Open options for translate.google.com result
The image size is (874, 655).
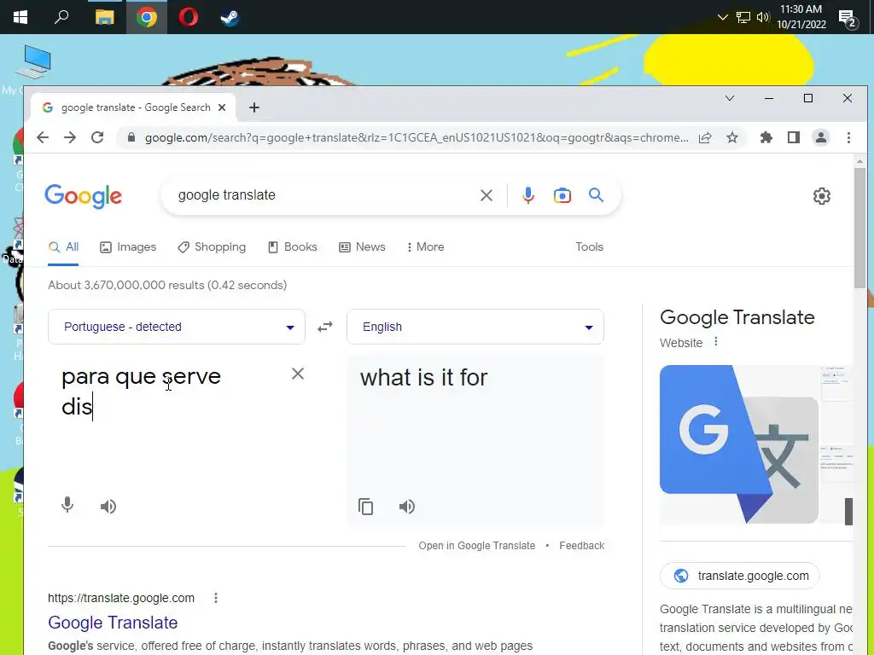tap(216, 598)
